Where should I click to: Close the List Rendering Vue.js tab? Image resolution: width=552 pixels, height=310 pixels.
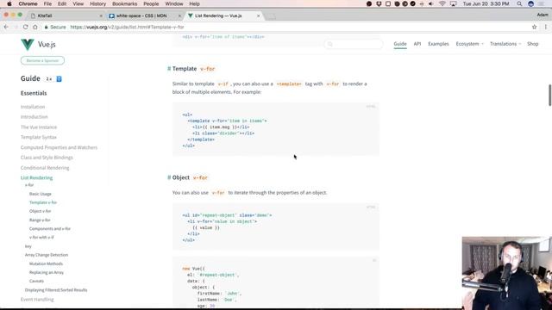(259, 15)
